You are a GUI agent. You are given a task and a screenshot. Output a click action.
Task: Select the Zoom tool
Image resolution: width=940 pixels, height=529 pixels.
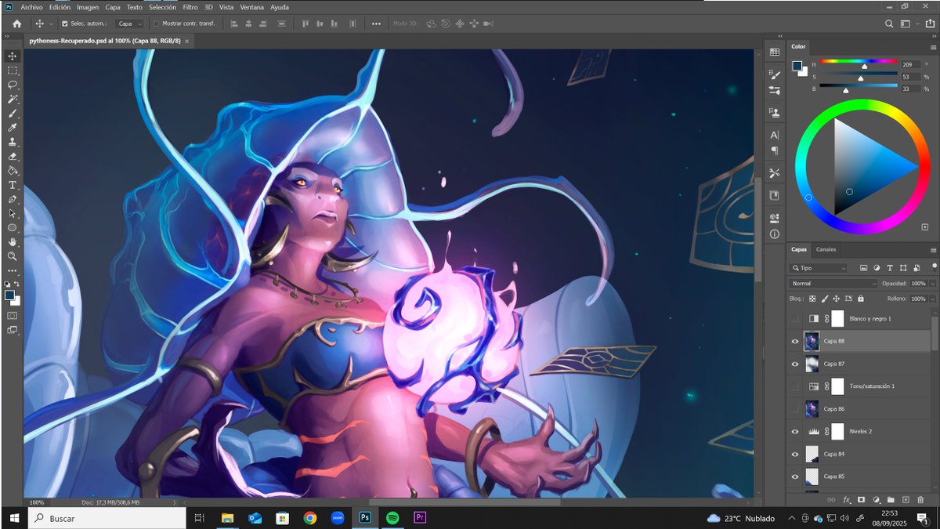click(x=13, y=256)
